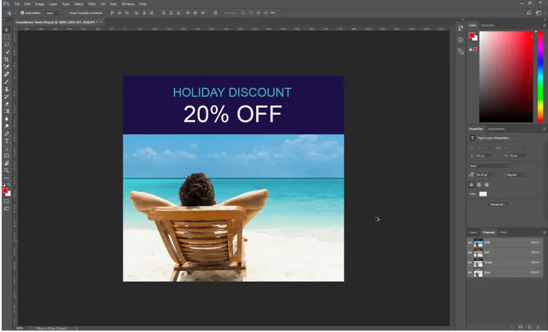Screen dimensions: 548x332
Task: Switch to the Paths tab
Action: click(504, 232)
